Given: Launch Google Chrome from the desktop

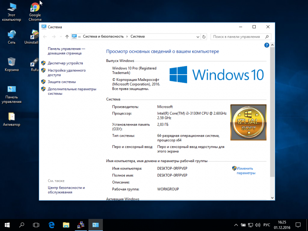Looking at the screenshot, I should 35,12.
